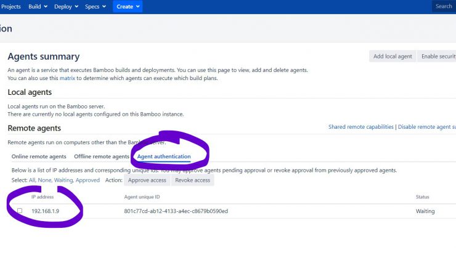Expand the Specs dropdown menu
The image size is (456, 255).
[95, 6]
